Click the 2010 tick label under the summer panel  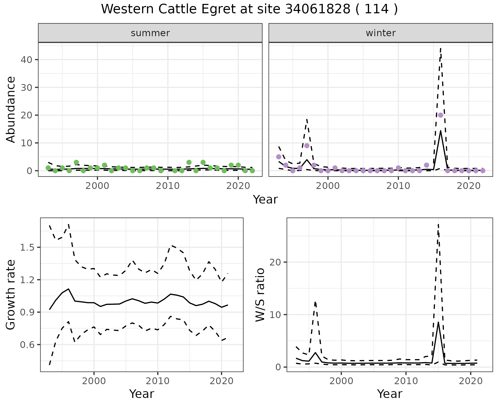168,186
